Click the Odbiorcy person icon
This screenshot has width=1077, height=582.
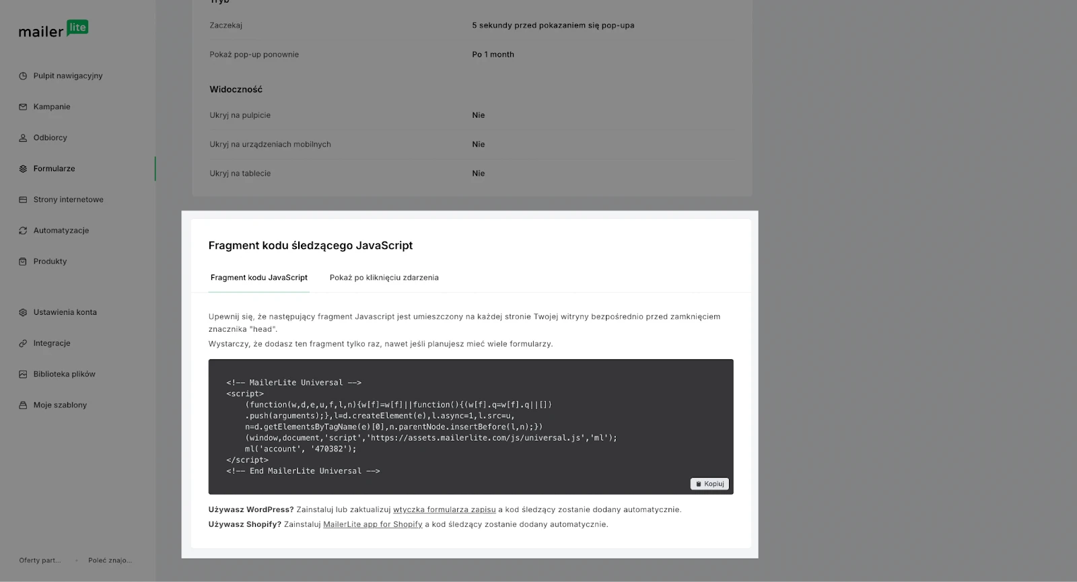tap(23, 138)
